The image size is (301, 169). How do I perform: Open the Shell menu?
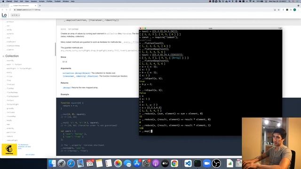click(x=16, y=1)
